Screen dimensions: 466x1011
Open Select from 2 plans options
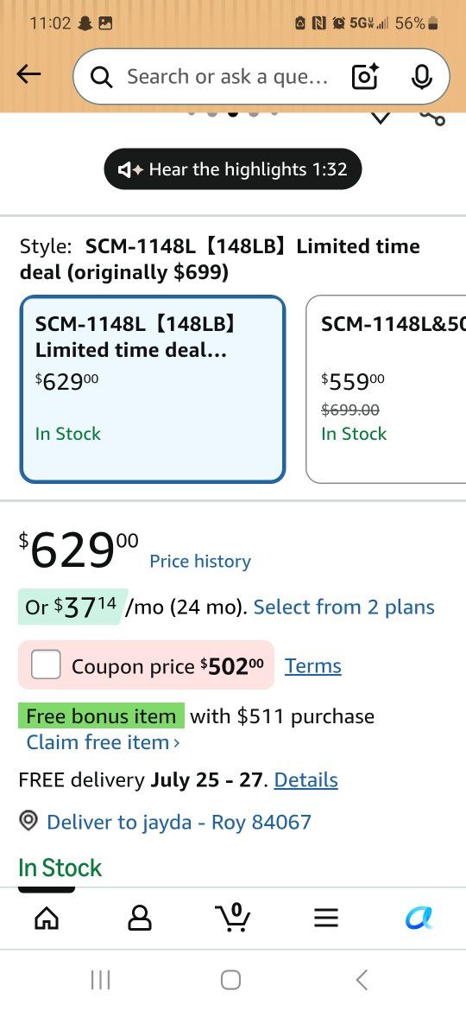(x=343, y=607)
